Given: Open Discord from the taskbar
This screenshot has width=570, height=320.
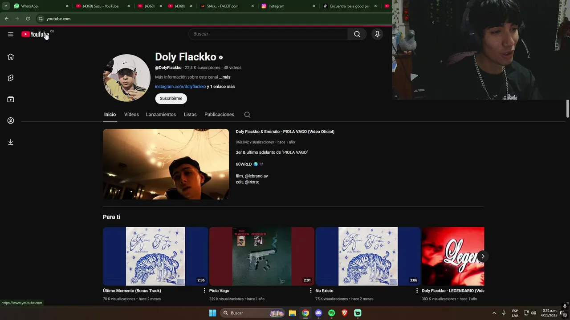Looking at the screenshot, I should 318,313.
